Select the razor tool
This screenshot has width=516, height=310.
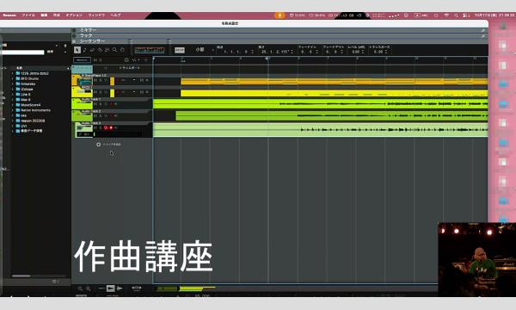[x=100, y=50]
